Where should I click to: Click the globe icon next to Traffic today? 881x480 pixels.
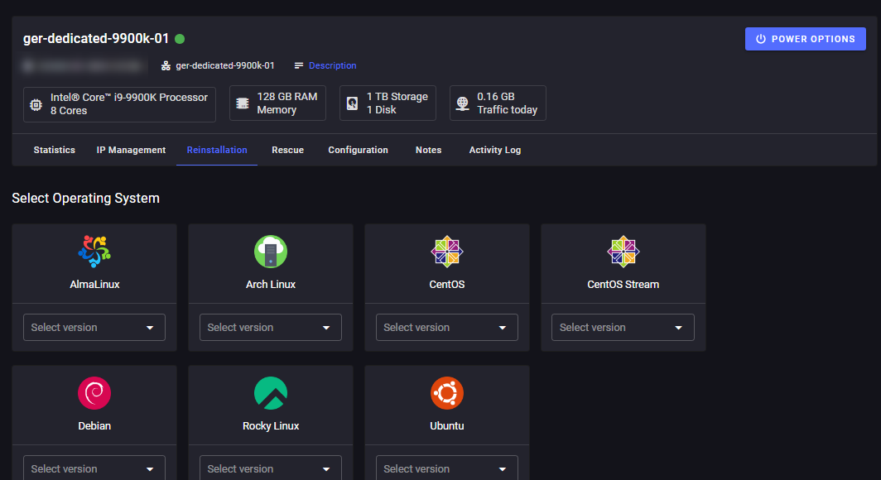pos(462,103)
